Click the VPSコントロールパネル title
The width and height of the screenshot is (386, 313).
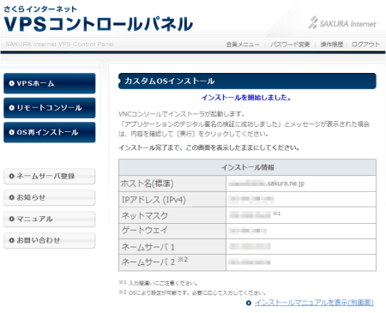coord(99,24)
